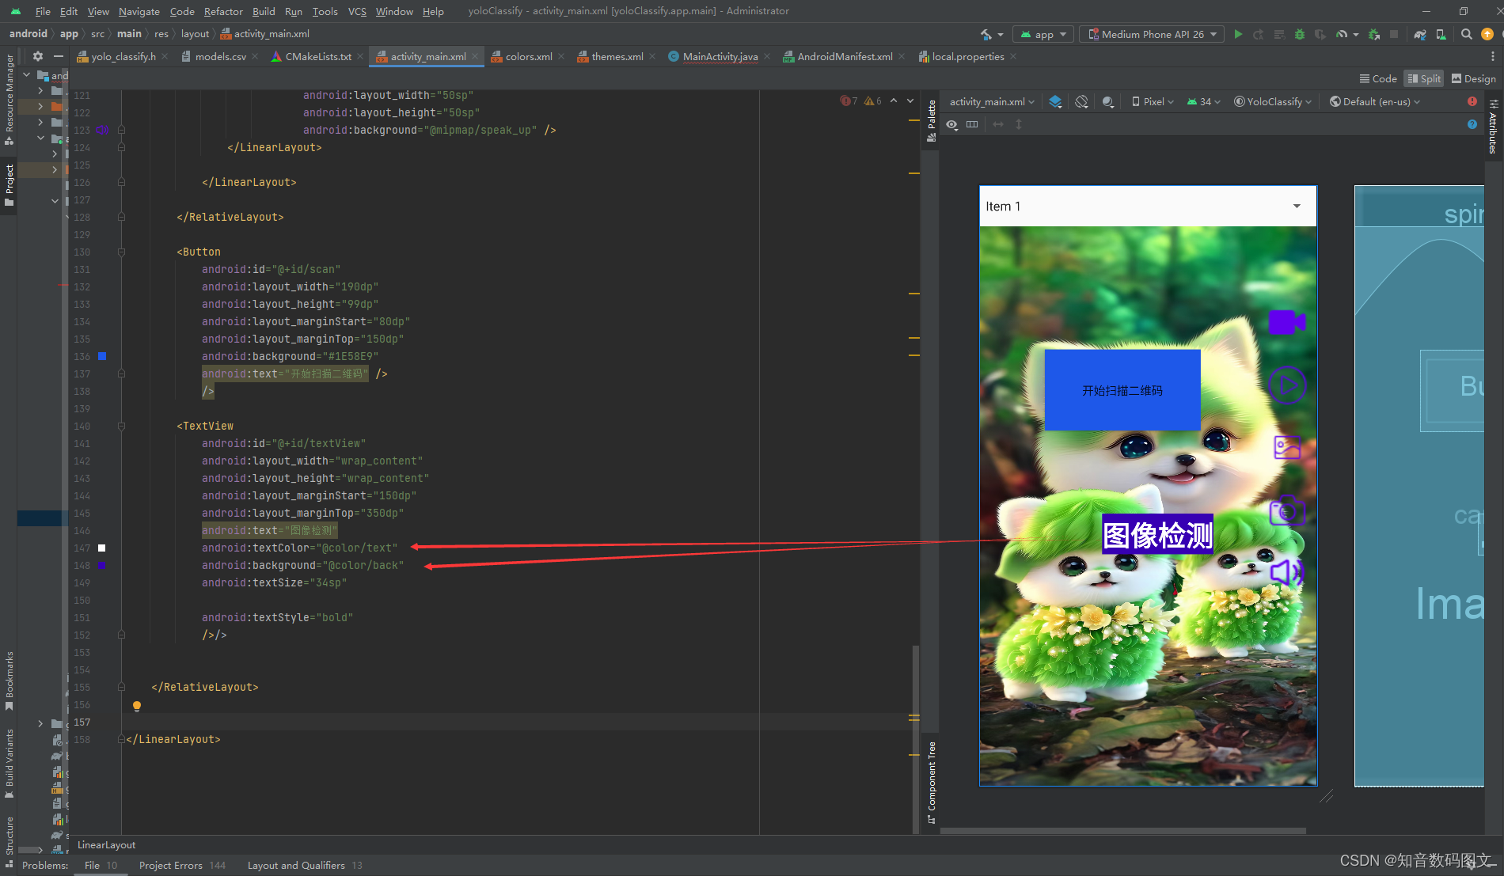Open the Problems tool window
This screenshot has height=876, width=1504.
(x=45, y=865)
